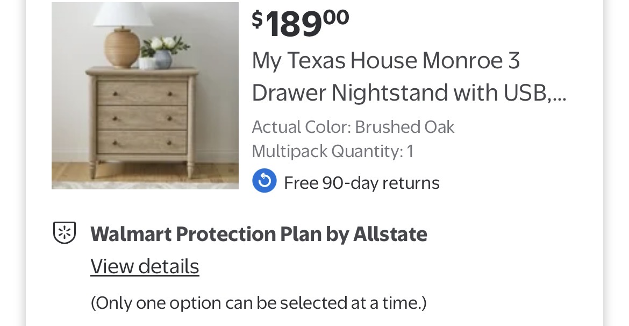Screen dimensions: 629x326
Task: Open the View details link
Action: [x=145, y=266]
